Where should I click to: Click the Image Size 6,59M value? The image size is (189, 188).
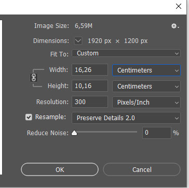click(x=84, y=26)
